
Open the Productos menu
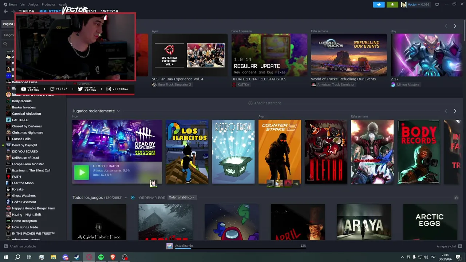pos(49,4)
